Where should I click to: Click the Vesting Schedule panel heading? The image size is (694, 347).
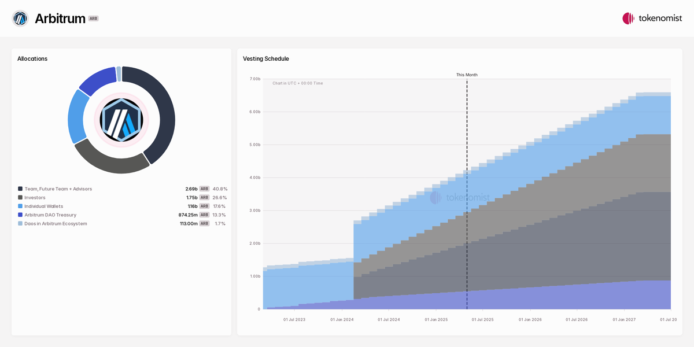click(x=266, y=59)
